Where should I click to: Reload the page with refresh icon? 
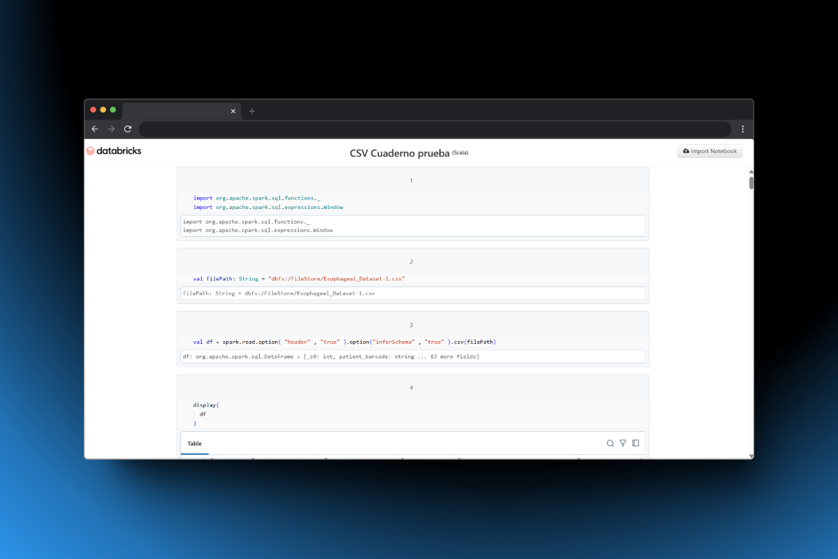pyautogui.click(x=128, y=129)
